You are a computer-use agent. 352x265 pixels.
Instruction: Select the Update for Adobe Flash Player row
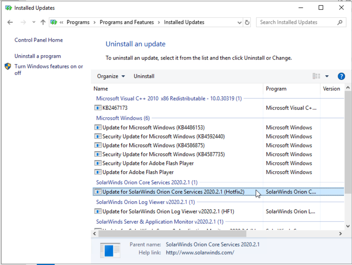pos(218,172)
